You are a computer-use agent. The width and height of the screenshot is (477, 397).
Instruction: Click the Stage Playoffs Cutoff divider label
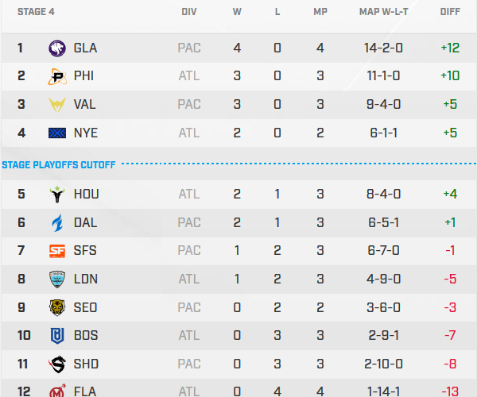point(59,165)
